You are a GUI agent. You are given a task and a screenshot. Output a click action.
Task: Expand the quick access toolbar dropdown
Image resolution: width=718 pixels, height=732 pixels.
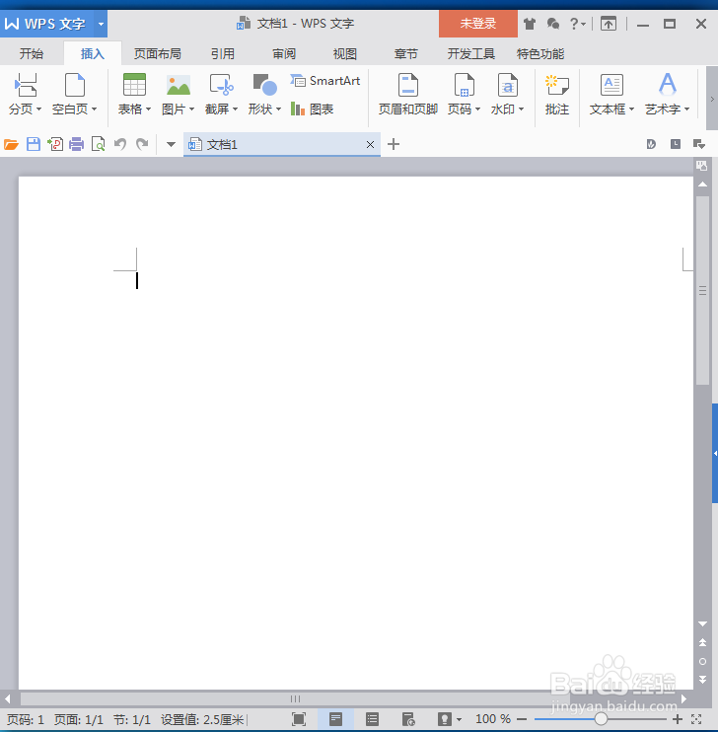171,145
